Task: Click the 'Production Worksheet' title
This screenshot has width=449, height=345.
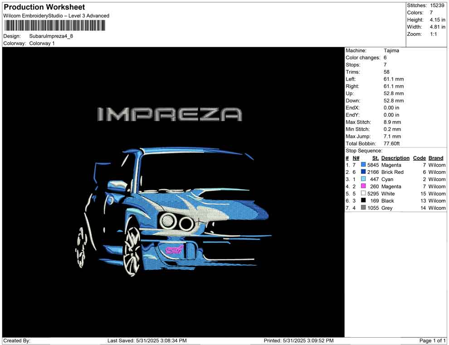Action: [44, 7]
